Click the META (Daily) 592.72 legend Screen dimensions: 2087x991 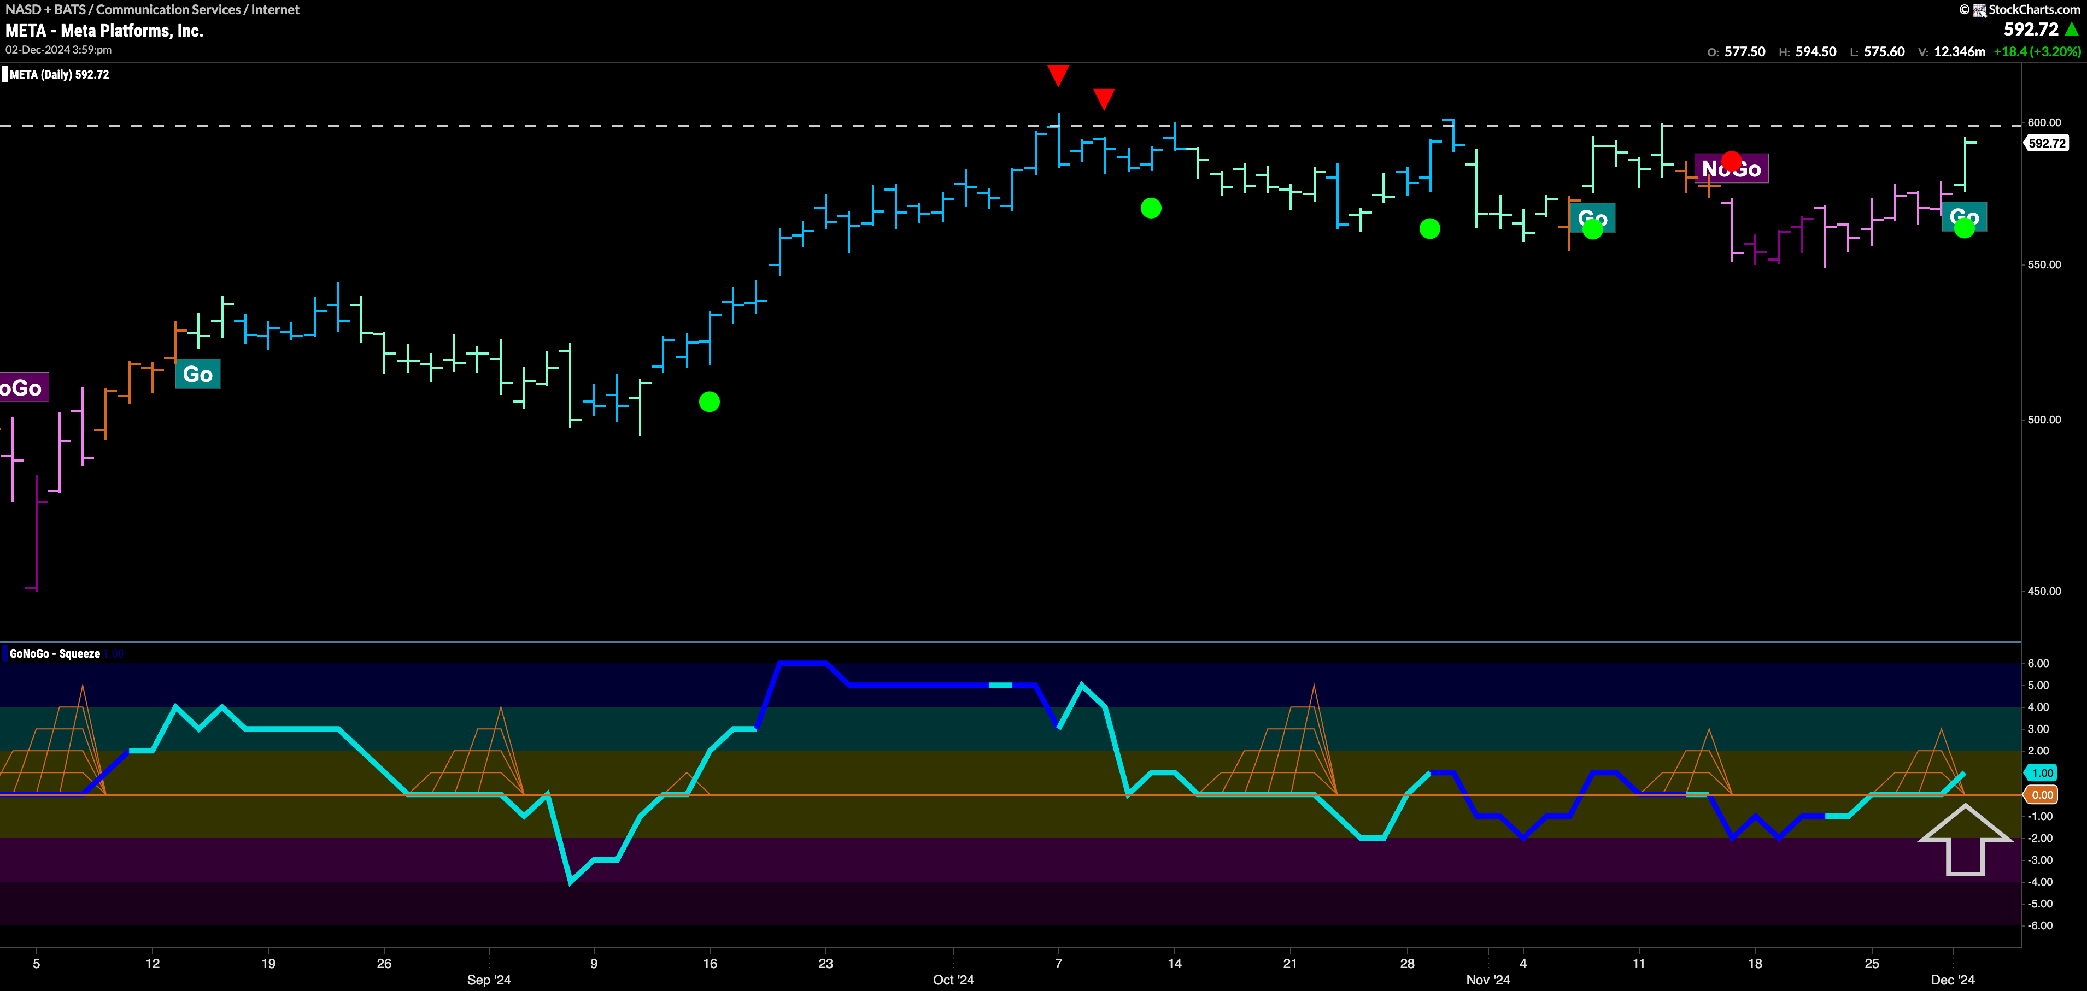point(59,74)
